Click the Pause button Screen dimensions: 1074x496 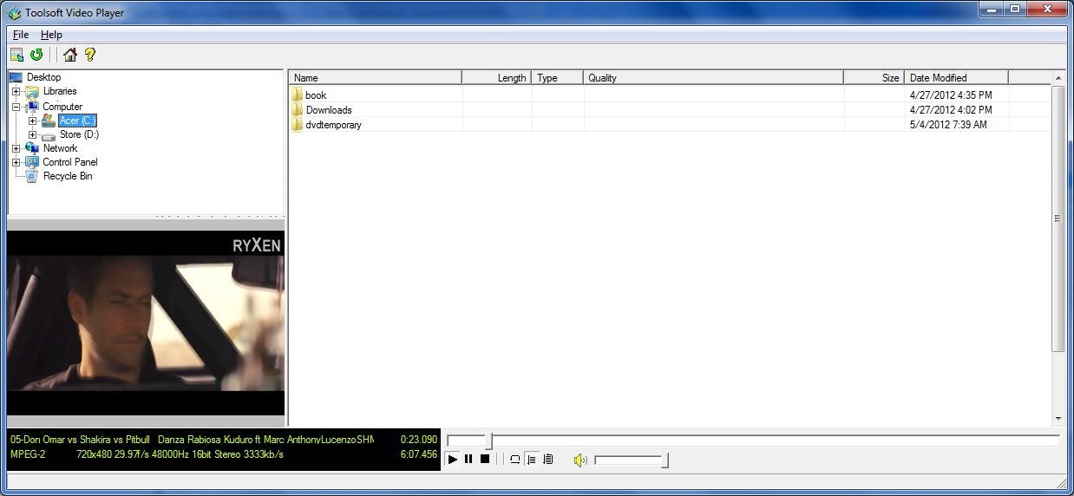pos(468,460)
